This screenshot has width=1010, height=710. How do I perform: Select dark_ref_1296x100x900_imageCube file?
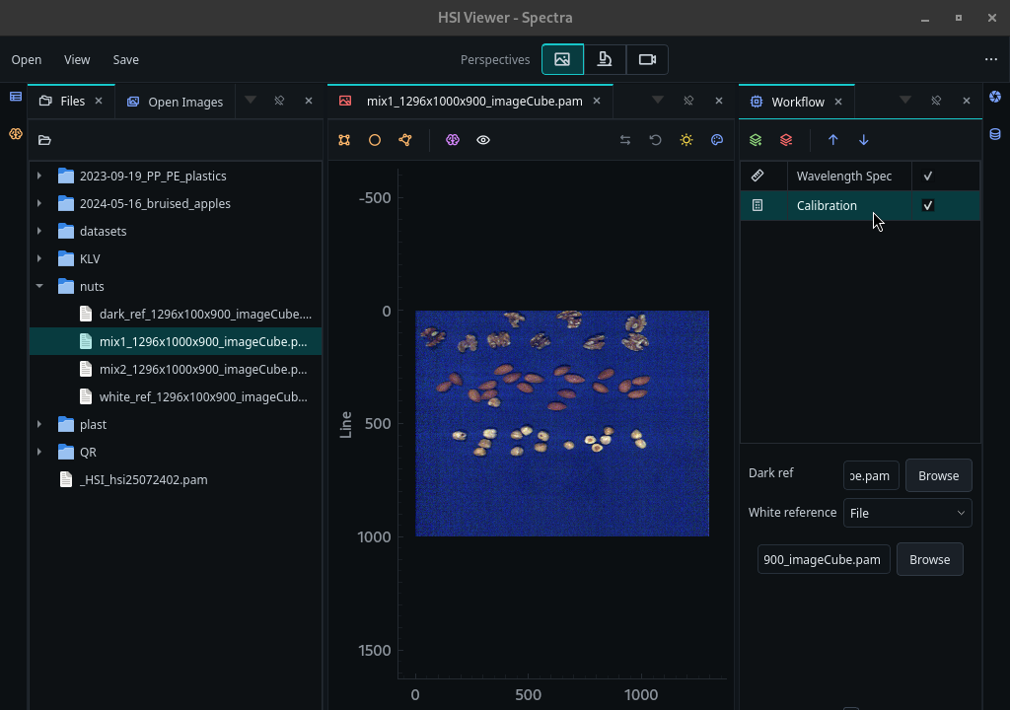(x=176, y=314)
